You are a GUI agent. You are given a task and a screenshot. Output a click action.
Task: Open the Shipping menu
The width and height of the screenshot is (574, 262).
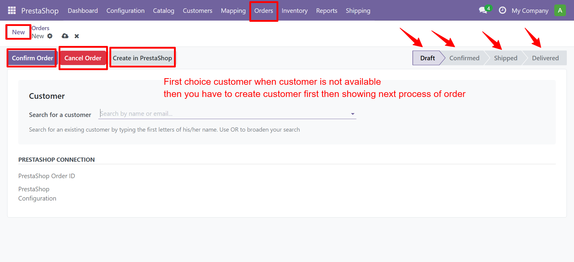point(358,11)
